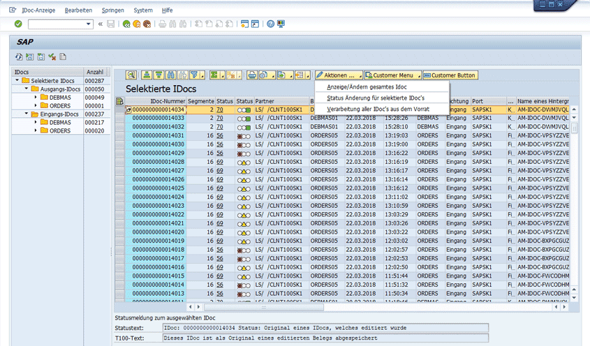Viewport: 590px width, 346px height.
Task: Click the Port column header
Action: [488, 101]
